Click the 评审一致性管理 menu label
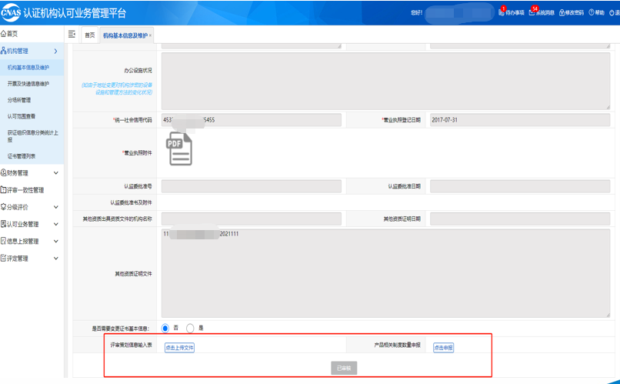620x384 pixels. click(25, 190)
